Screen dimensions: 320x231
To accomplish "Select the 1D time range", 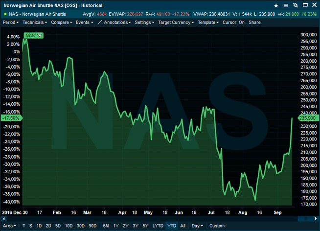I will tap(39, 226).
